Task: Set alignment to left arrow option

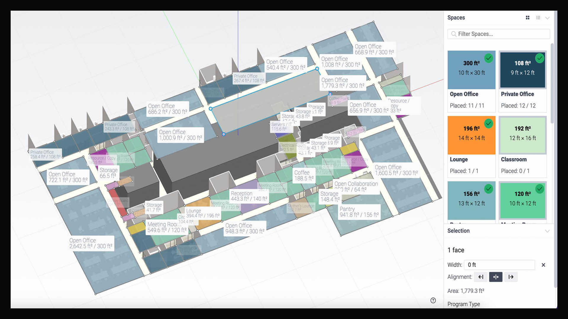Action: pos(481,277)
